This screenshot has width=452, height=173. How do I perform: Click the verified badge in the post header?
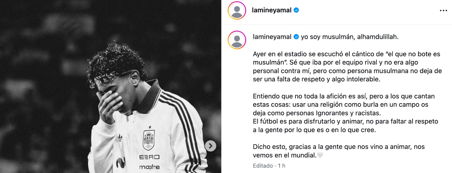[x=296, y=10]
